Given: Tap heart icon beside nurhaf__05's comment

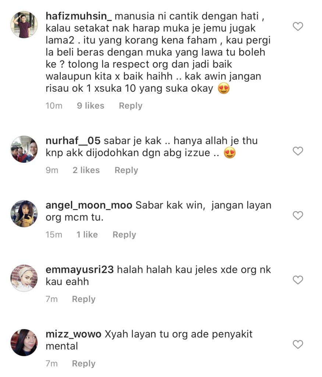Looking at the screenshot, I should [298, 151].
